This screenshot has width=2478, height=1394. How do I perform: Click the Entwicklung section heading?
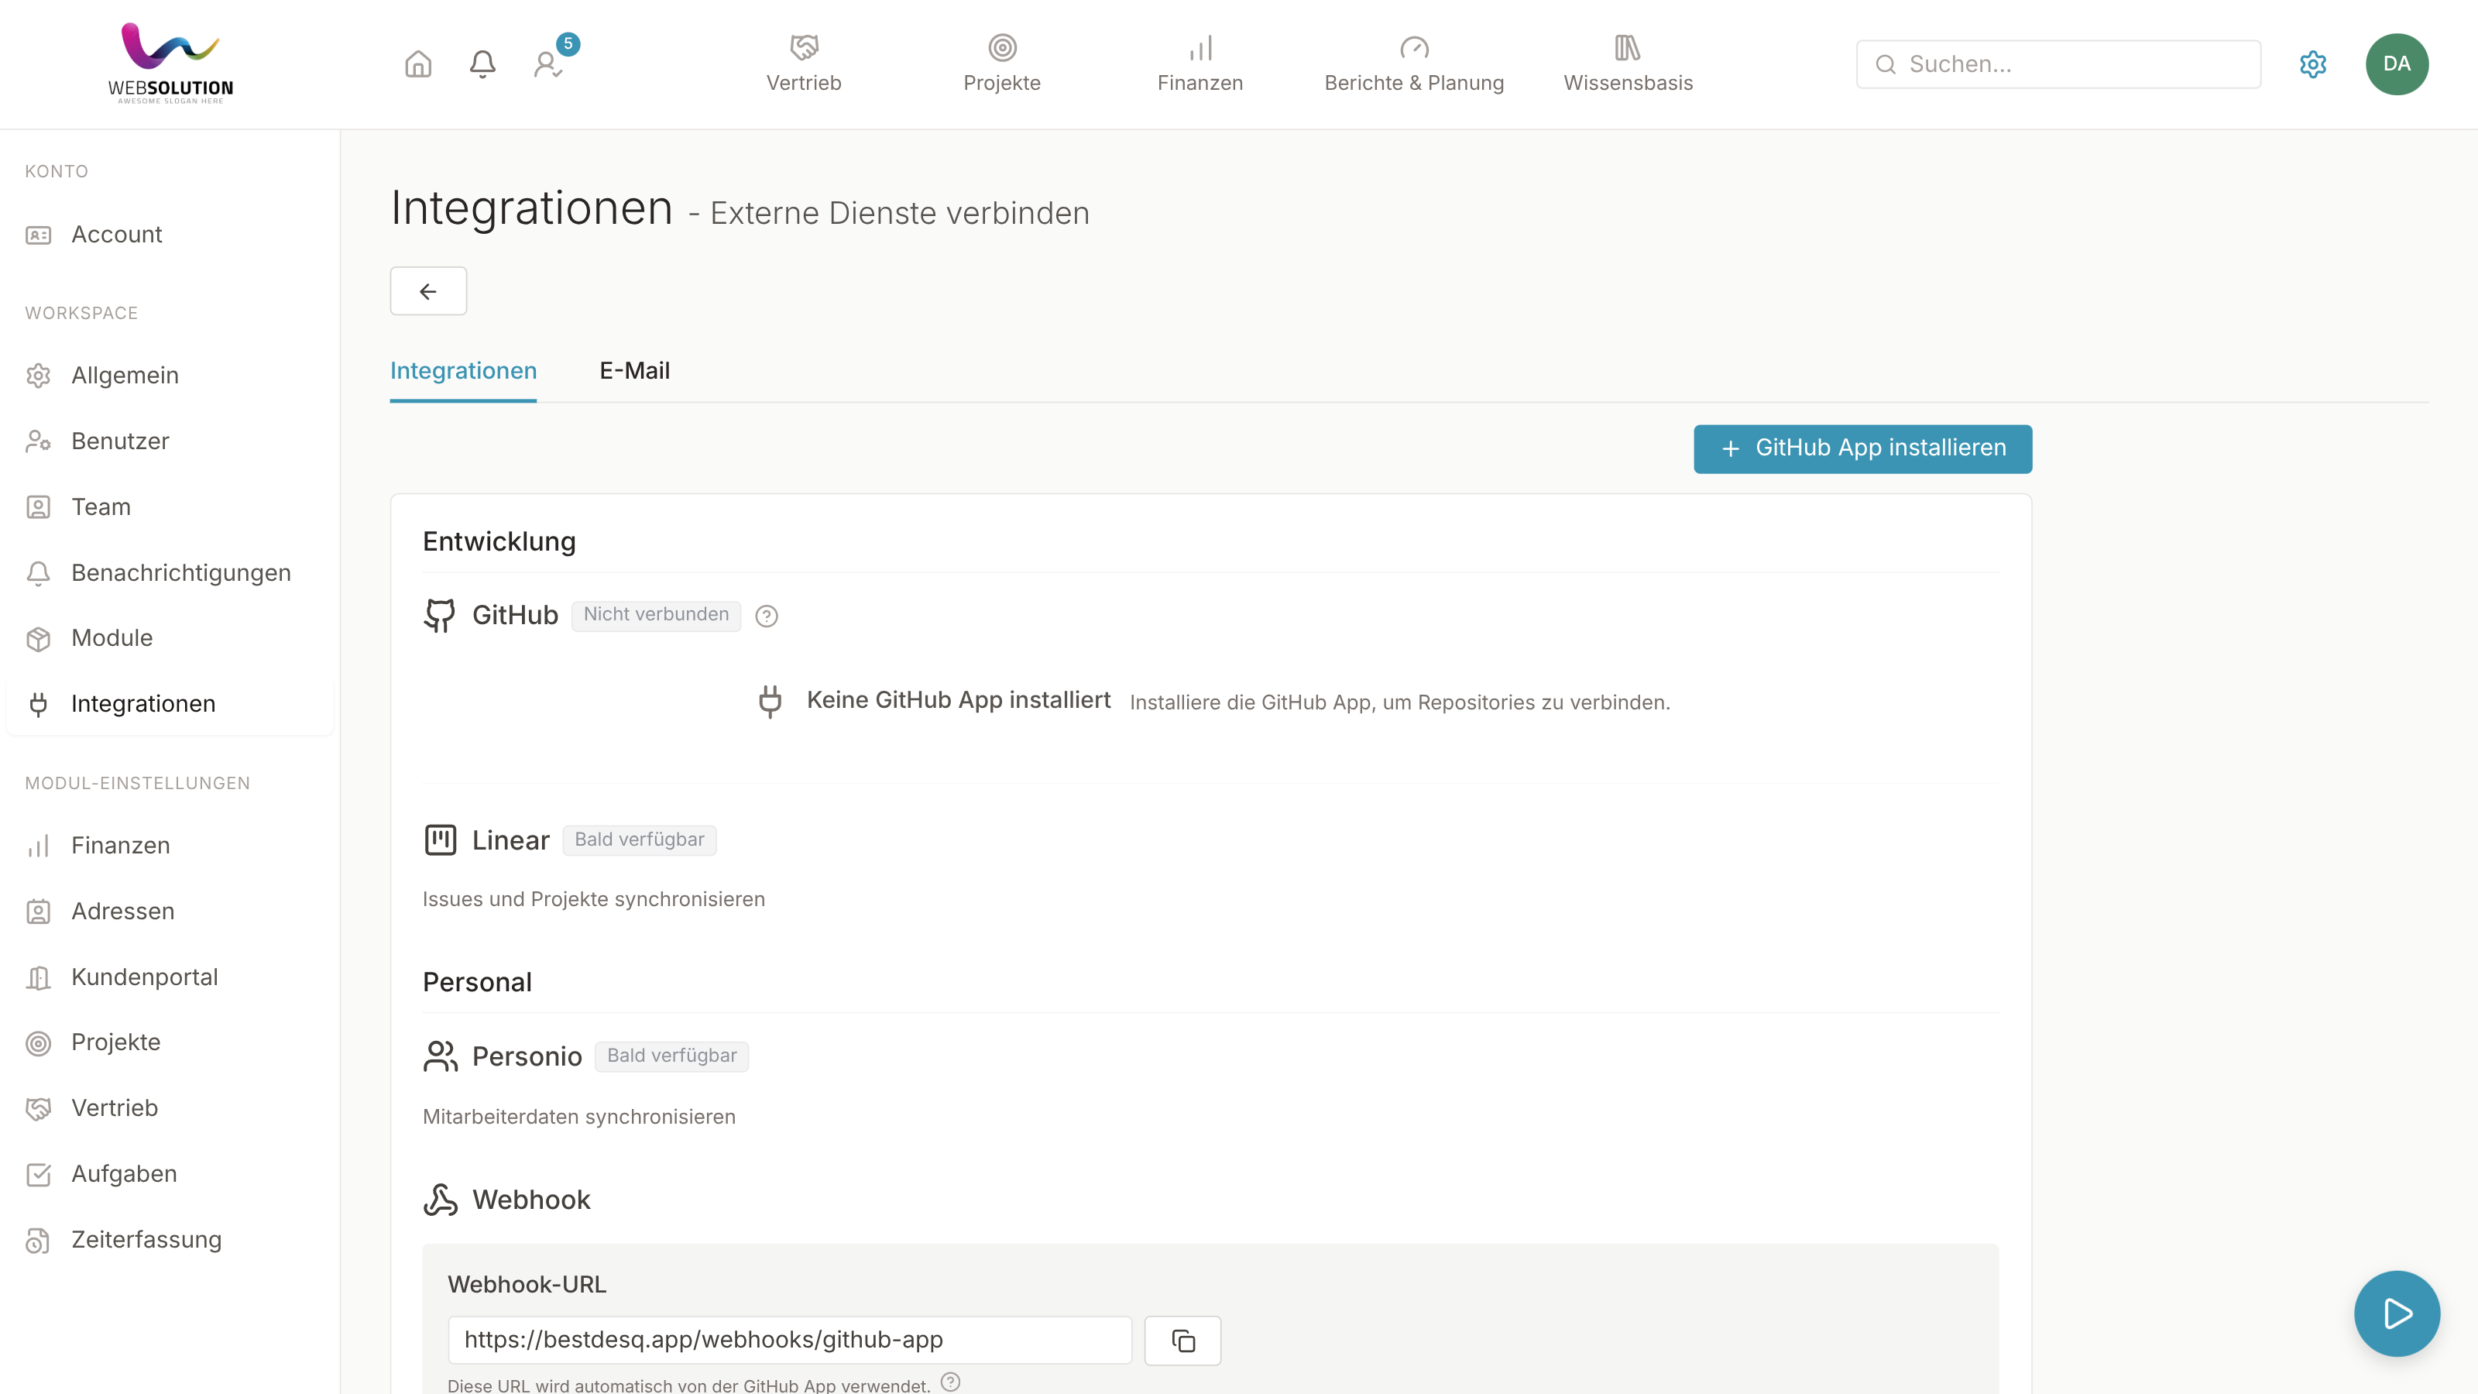499,543
